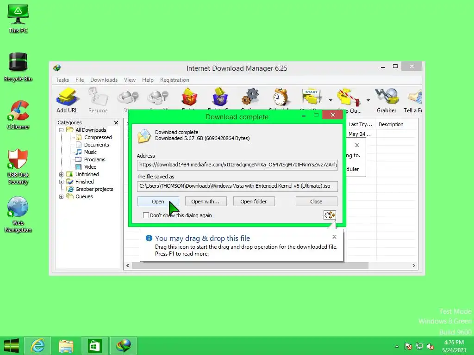The width and height of the screenshot is (474, 355).
Task: Expand the Queues tree node
Action: pos(62,196)
